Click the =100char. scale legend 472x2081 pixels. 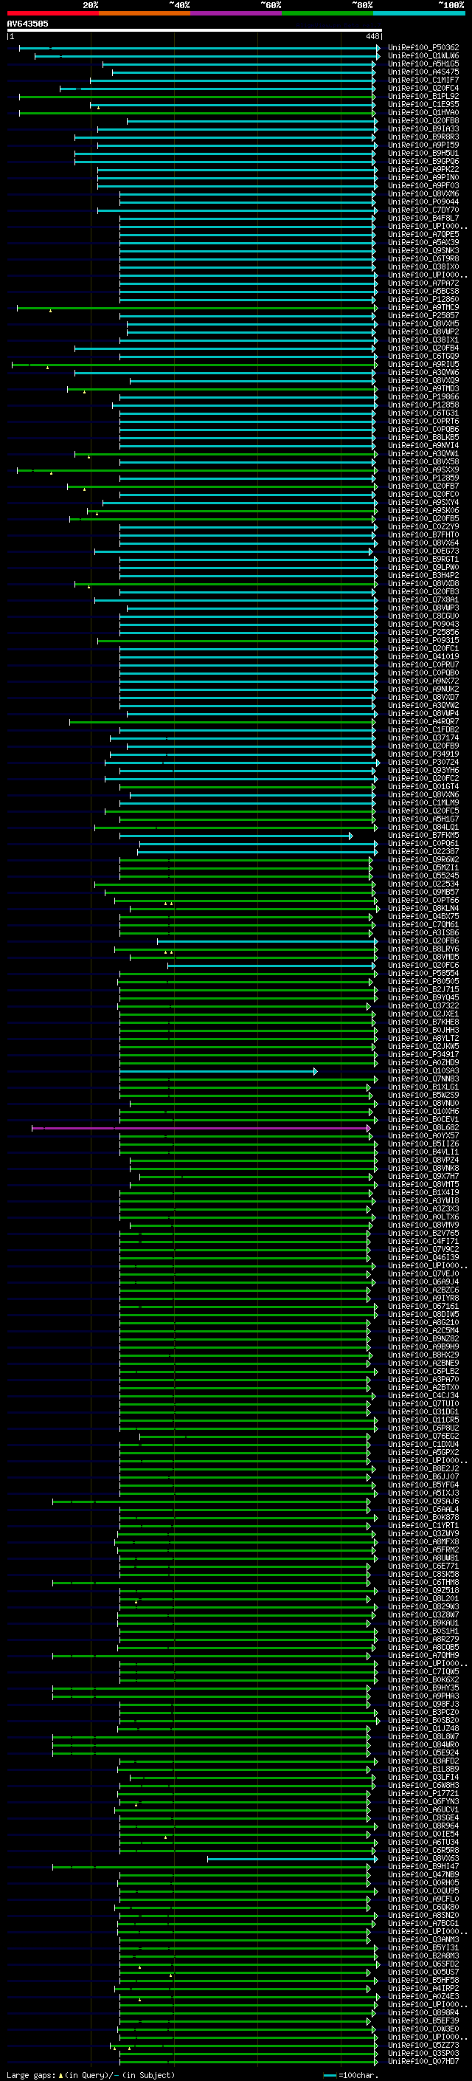(x=350, y=2075)
